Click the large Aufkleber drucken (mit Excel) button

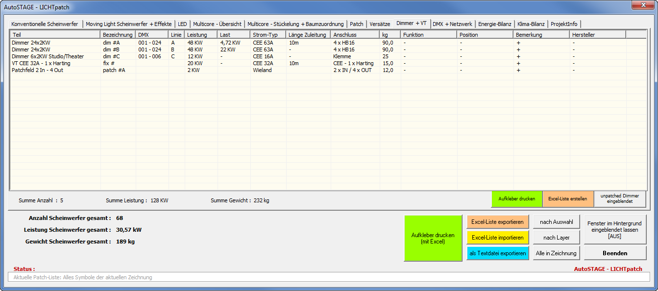pyautogui.click(x=433, y=238)
